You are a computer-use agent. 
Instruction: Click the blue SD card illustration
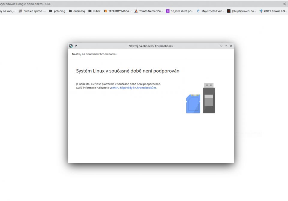(x=193, y=103)
